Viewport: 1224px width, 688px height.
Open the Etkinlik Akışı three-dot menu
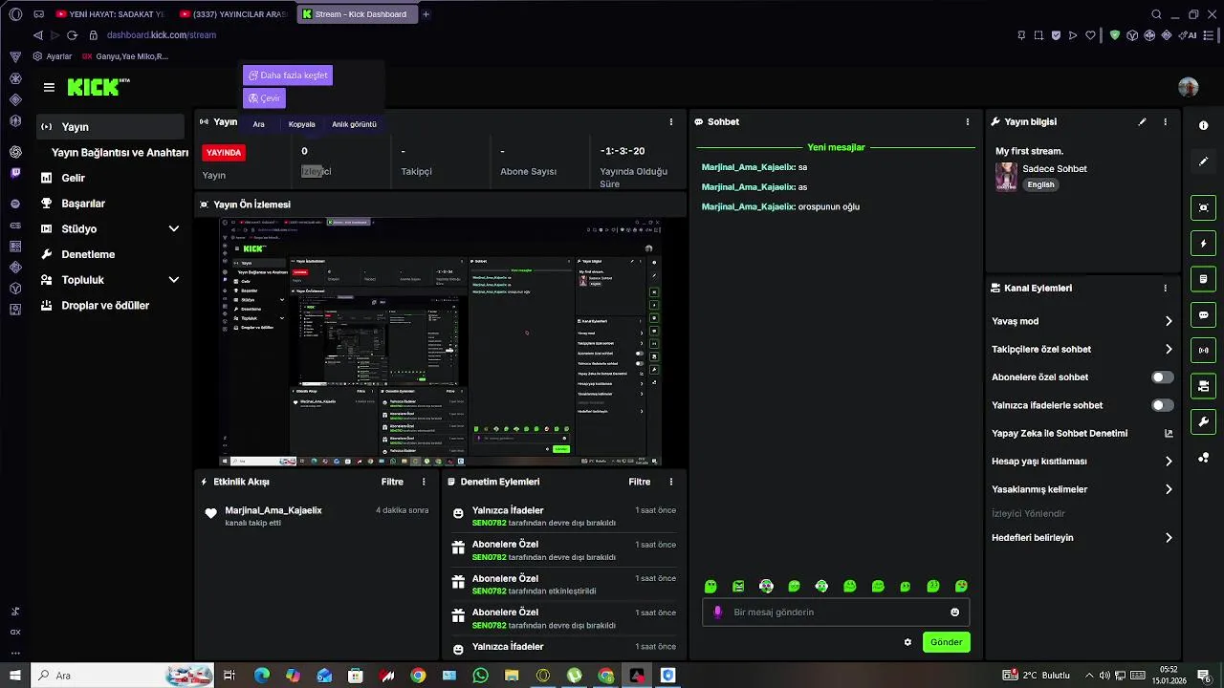pyautogui.click(x=424, y=482)
